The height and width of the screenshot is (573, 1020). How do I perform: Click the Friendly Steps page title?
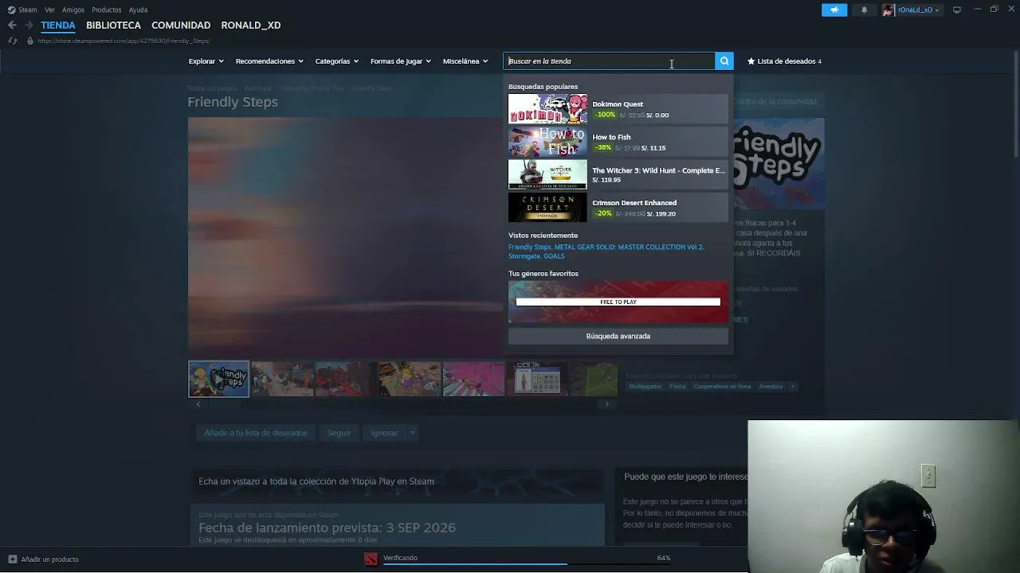(x=233, y=102)
